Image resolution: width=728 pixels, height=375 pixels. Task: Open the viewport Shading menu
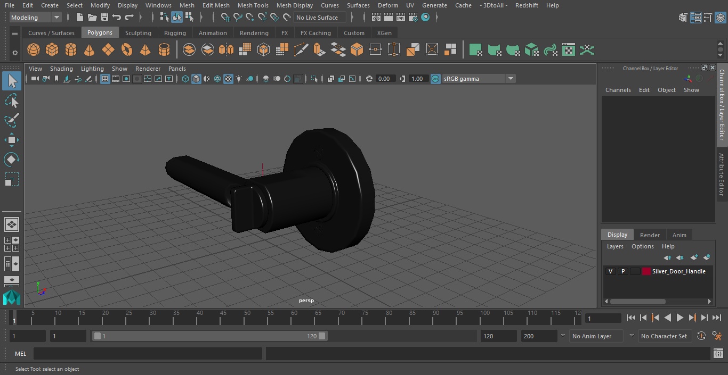61,69
